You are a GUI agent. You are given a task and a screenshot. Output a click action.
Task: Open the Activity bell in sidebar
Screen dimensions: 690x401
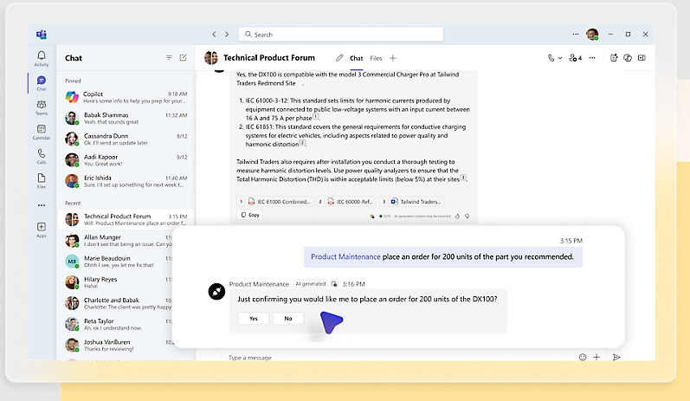point(42,58)
